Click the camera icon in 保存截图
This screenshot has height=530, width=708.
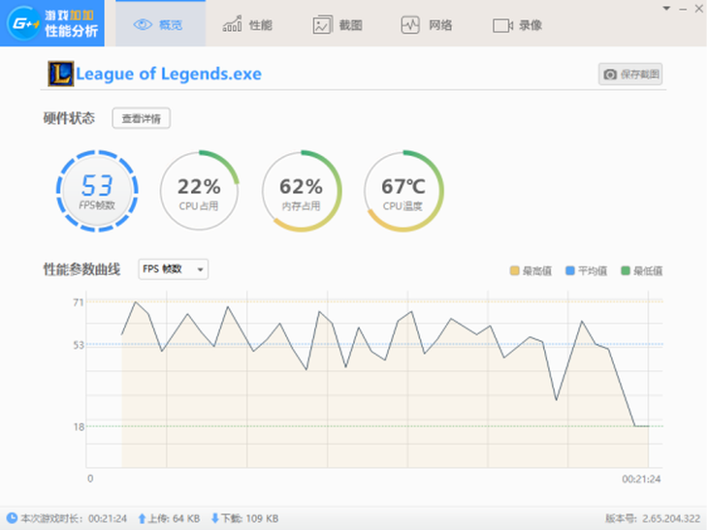610,75
